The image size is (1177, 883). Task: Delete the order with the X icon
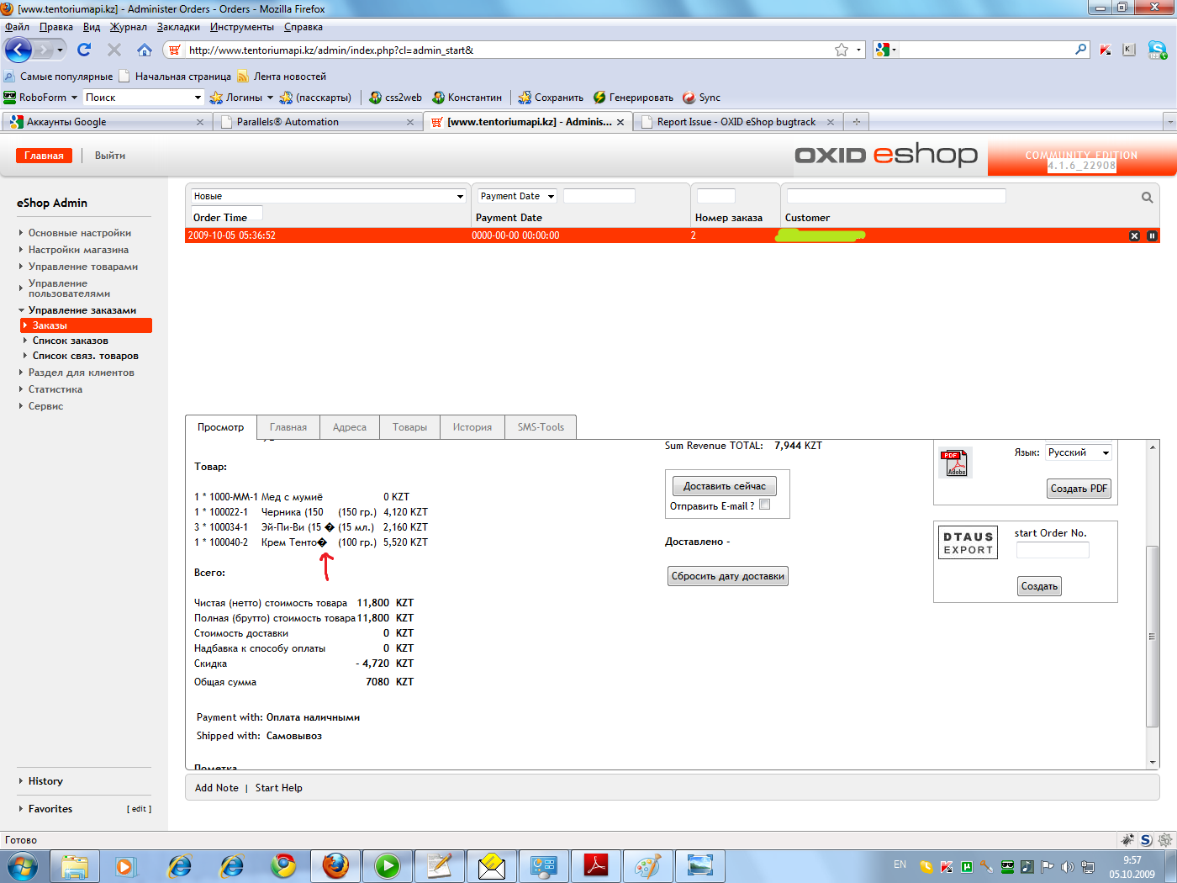click(1134, 236)
